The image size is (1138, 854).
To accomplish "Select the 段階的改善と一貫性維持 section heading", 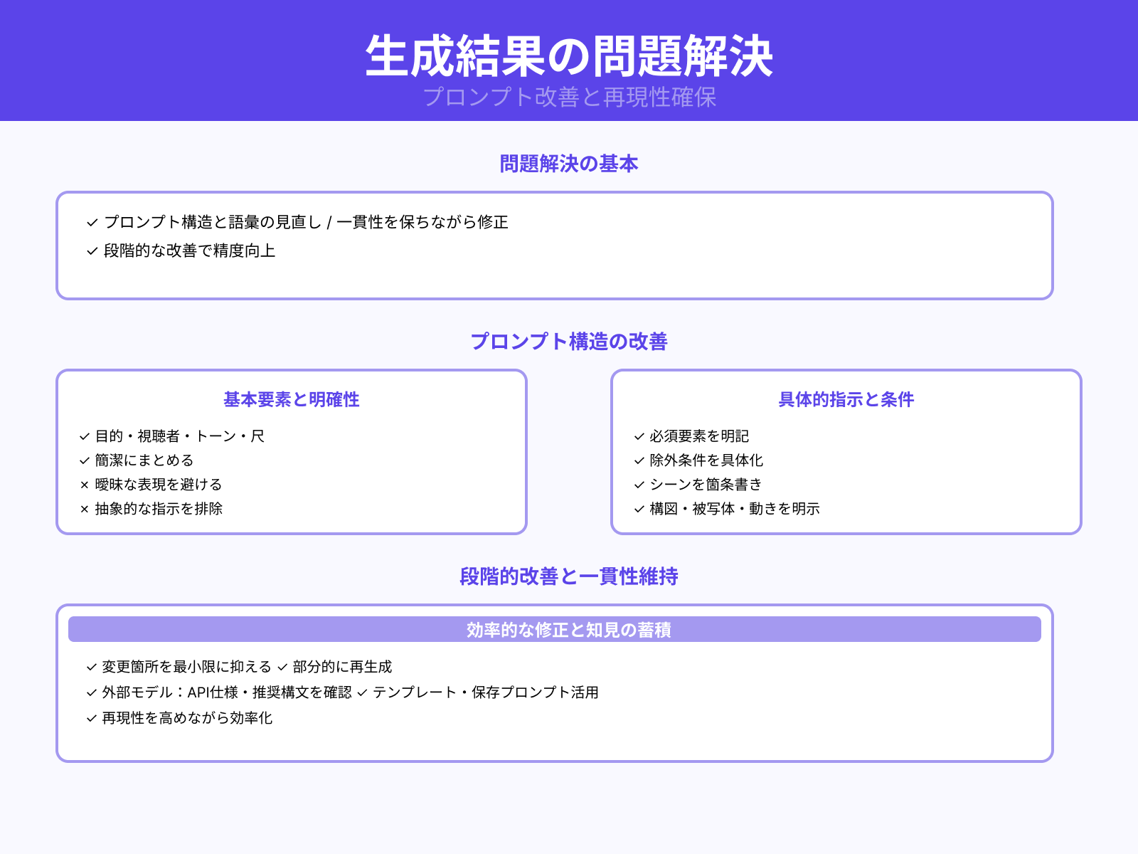I will [x=569, y=578].
